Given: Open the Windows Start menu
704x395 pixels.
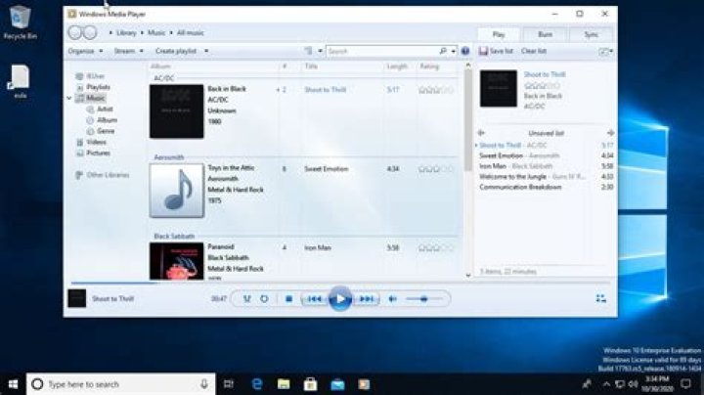Looking at the screenshot, I should 13,384.
